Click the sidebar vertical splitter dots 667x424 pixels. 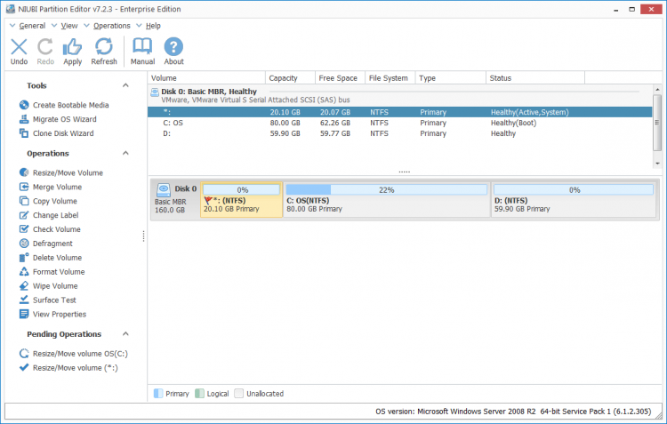pos(144,236)
